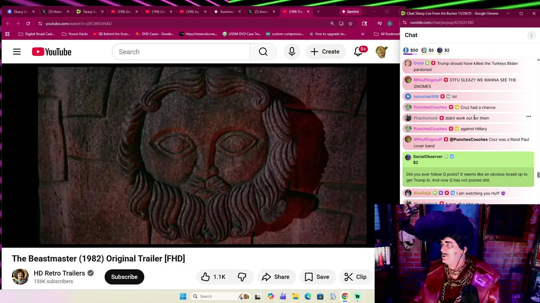
Task: Open Digital Broad Cast bookmark folder
Action: point(37,34)
